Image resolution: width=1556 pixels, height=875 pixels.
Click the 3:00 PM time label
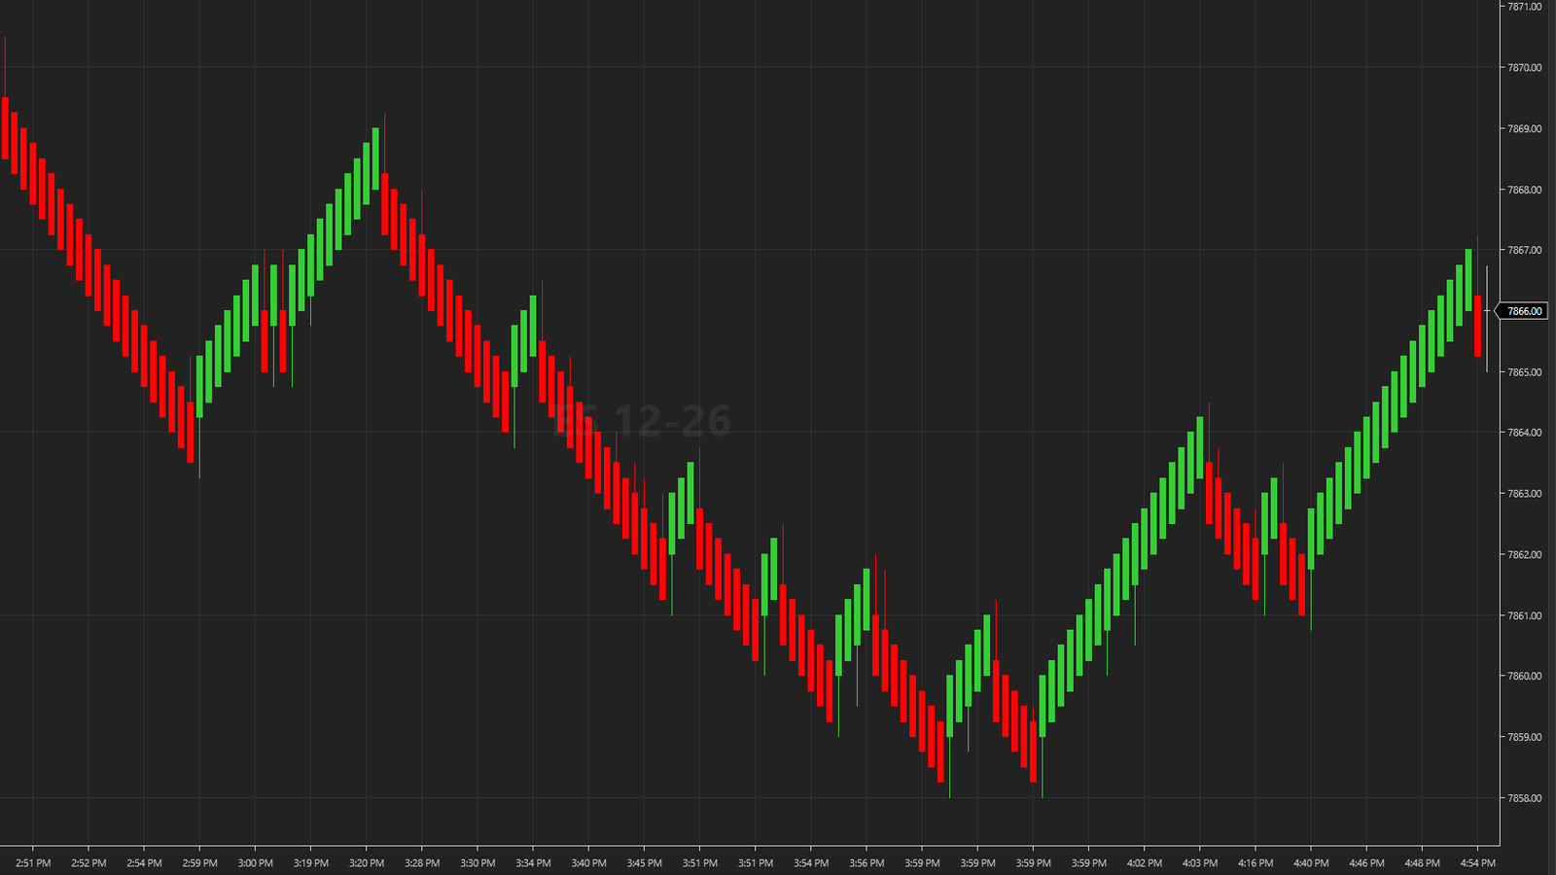click(x=255, y=863)
